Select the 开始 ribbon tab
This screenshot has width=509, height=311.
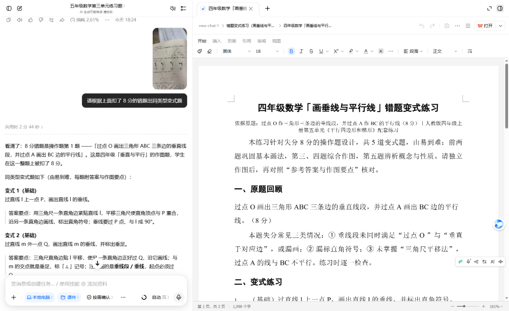[x=202, y=41]
